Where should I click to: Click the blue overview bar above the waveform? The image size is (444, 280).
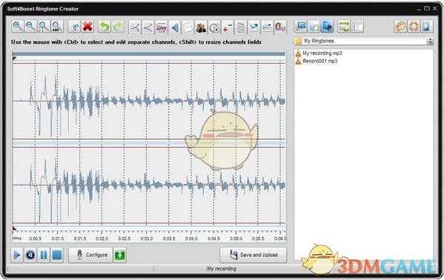tap(149, 53)
